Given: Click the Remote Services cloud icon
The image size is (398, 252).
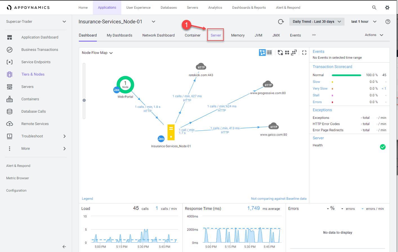Looking at the screenshot, I should coord(10,124).
